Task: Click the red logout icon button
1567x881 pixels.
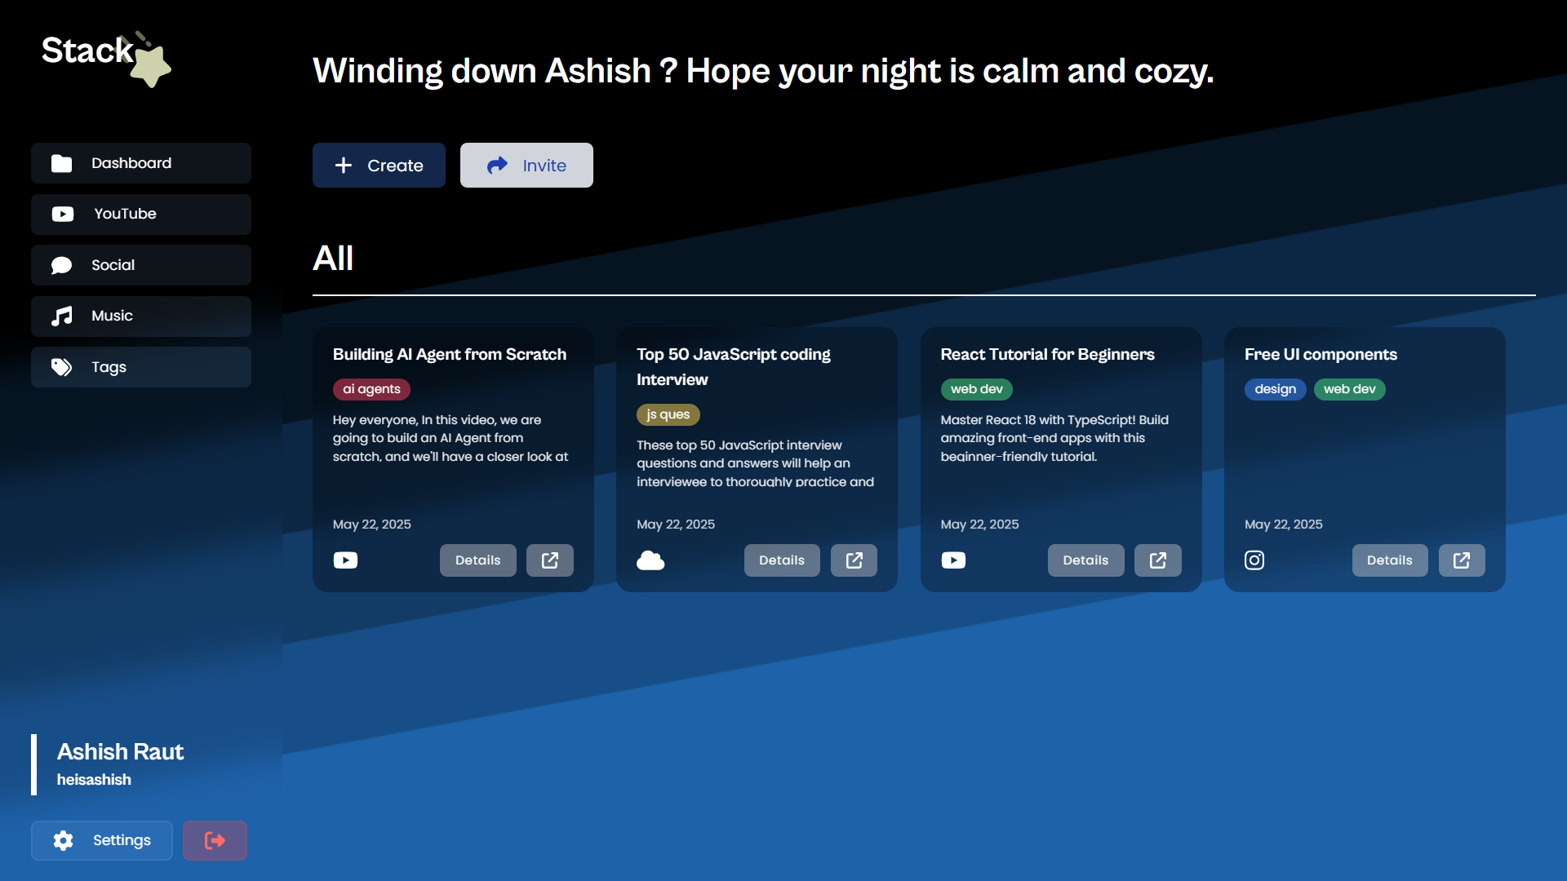Action: pos(215,840)
